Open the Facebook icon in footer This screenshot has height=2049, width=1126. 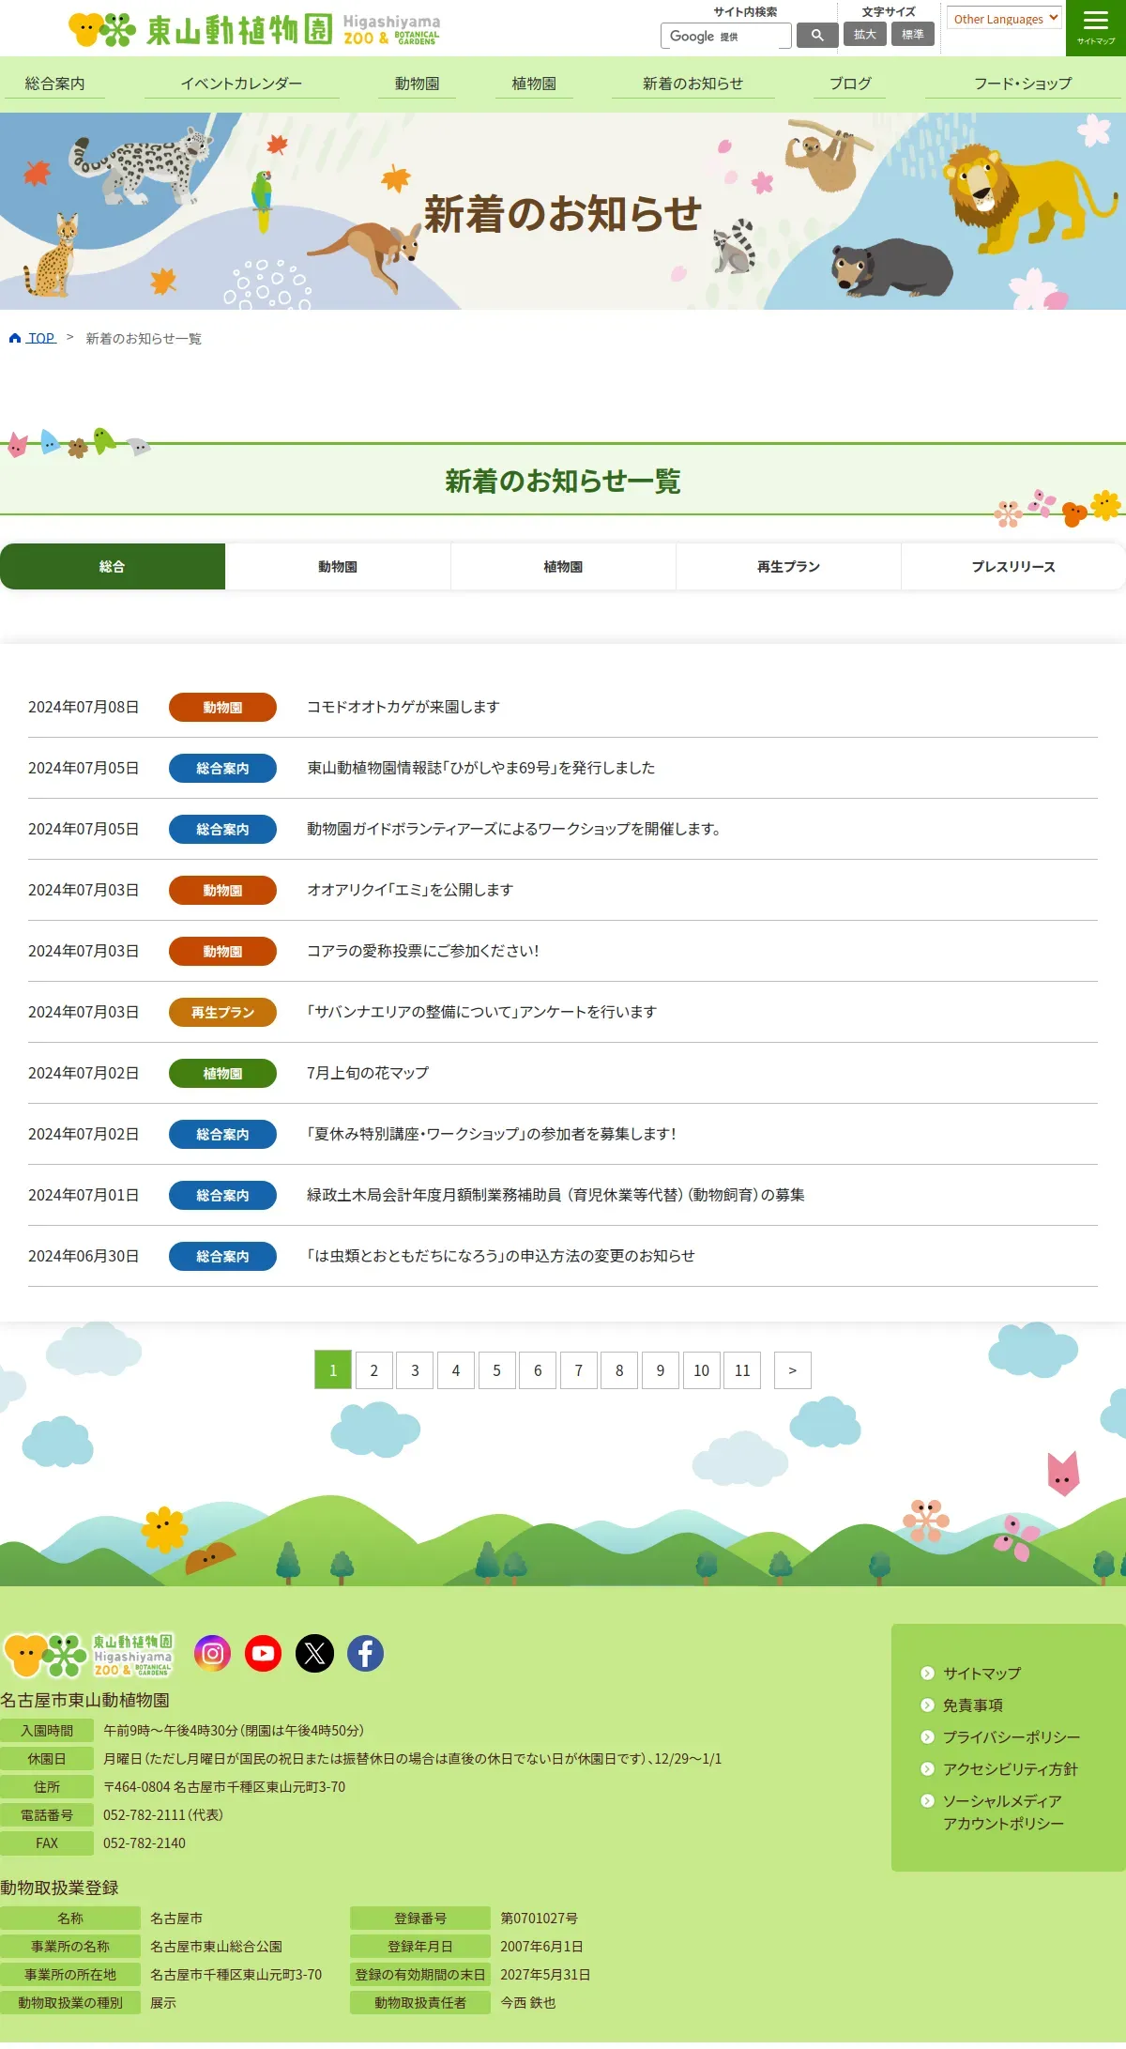(365, 1653)
